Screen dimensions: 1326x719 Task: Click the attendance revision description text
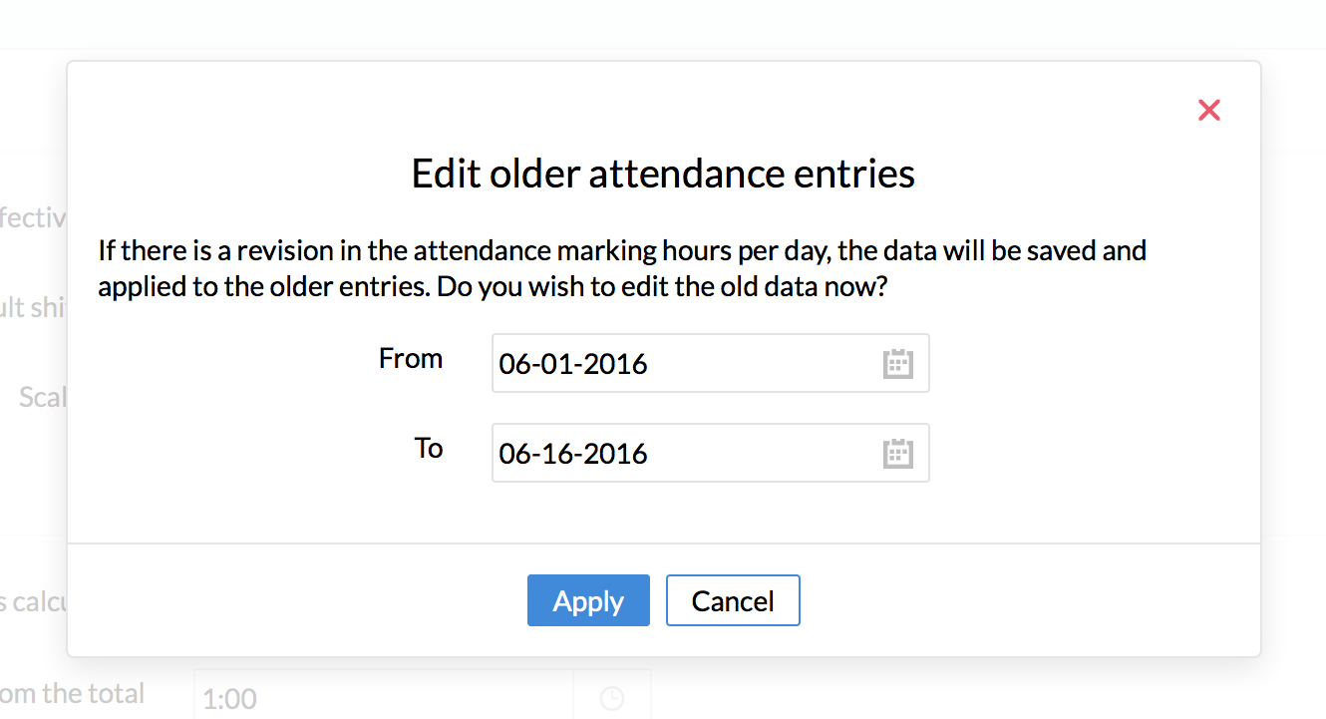(621, 250)
